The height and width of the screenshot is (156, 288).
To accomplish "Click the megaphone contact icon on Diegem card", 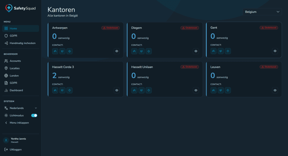I will click(142, 51).
